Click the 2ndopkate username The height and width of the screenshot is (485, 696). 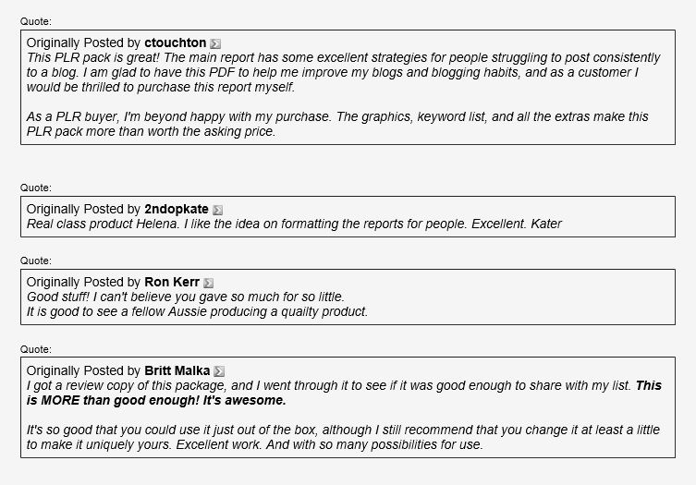[x=177, y=209]
